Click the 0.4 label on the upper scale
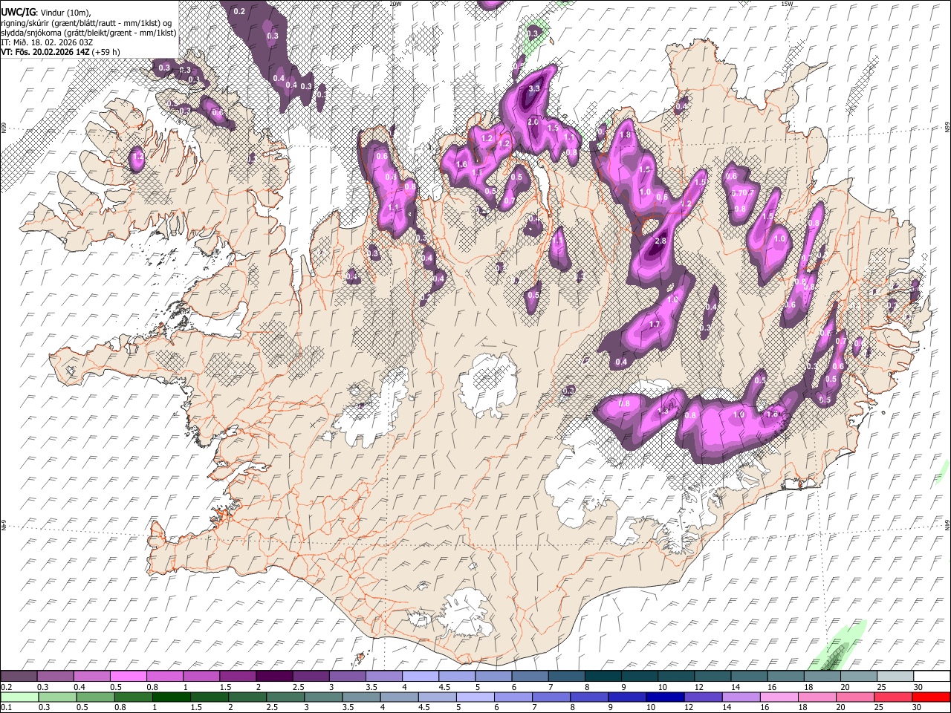Viewport: 951px width, 713px height. tap(79, 687)
